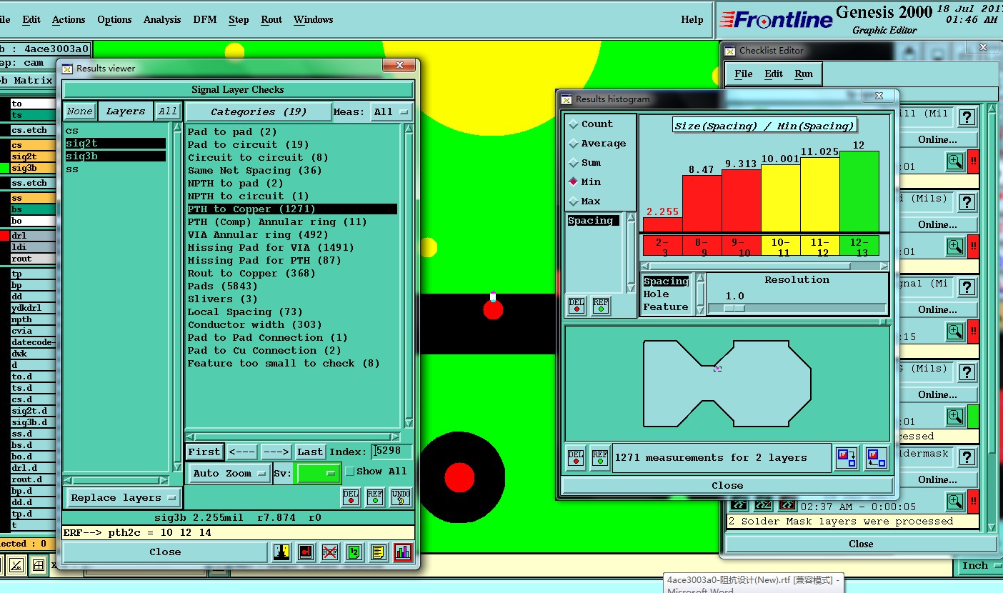The width and height of the screenshot is (1003, 593).
Task: Open the Auto Zoom dropdown
Action: [x=230, y=473]
